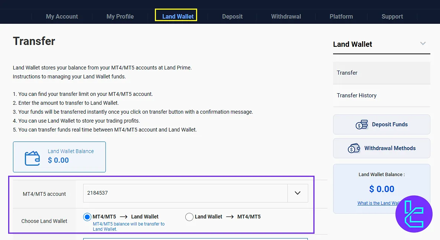Screen dimensions: 440x240
Task: Click the wallet icon beside Withdrawal Methods
Action: [x=354, y=148]
